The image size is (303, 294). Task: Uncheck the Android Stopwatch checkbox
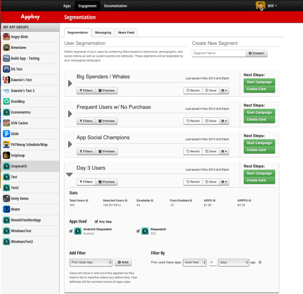pos(71,231)
